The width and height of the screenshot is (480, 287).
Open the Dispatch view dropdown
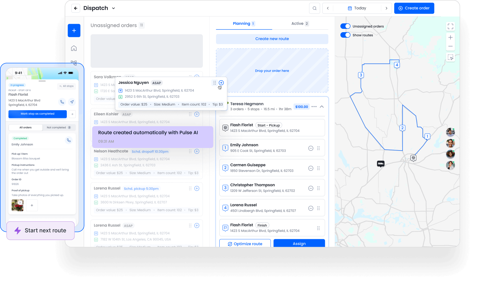click(113, 8)
